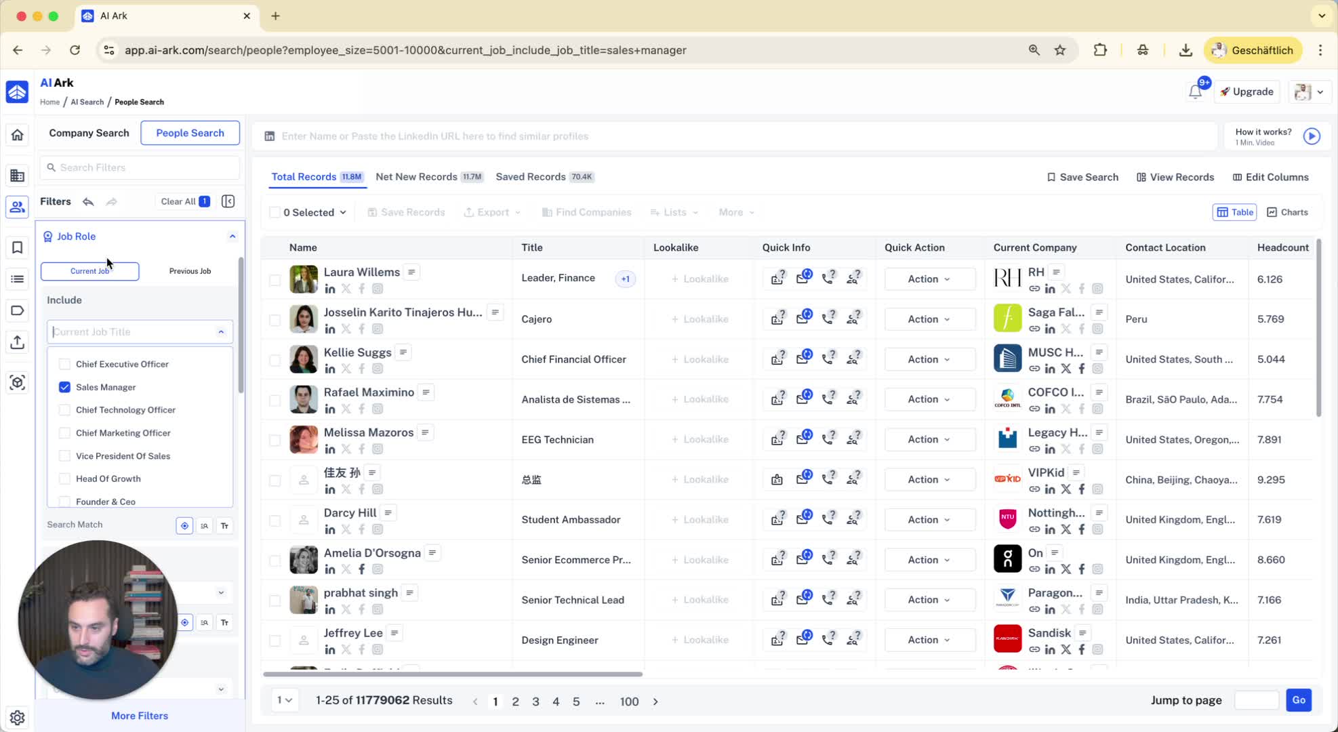Open Laura Willems' LinkedIn icon
This screenshot has width=1338, height=732.
(x=330, y=289)
